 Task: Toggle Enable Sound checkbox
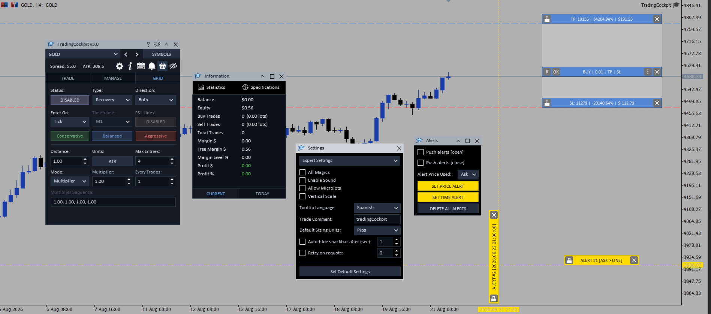(x=302, y=180)
